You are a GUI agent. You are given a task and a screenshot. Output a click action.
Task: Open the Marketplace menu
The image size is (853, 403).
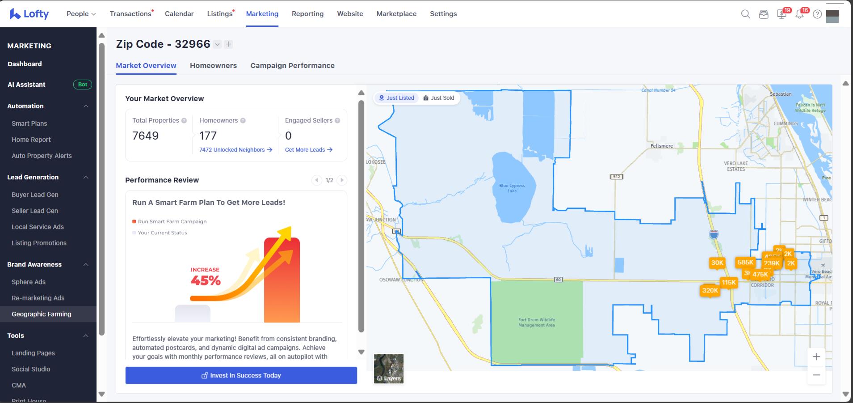[396, 14]
